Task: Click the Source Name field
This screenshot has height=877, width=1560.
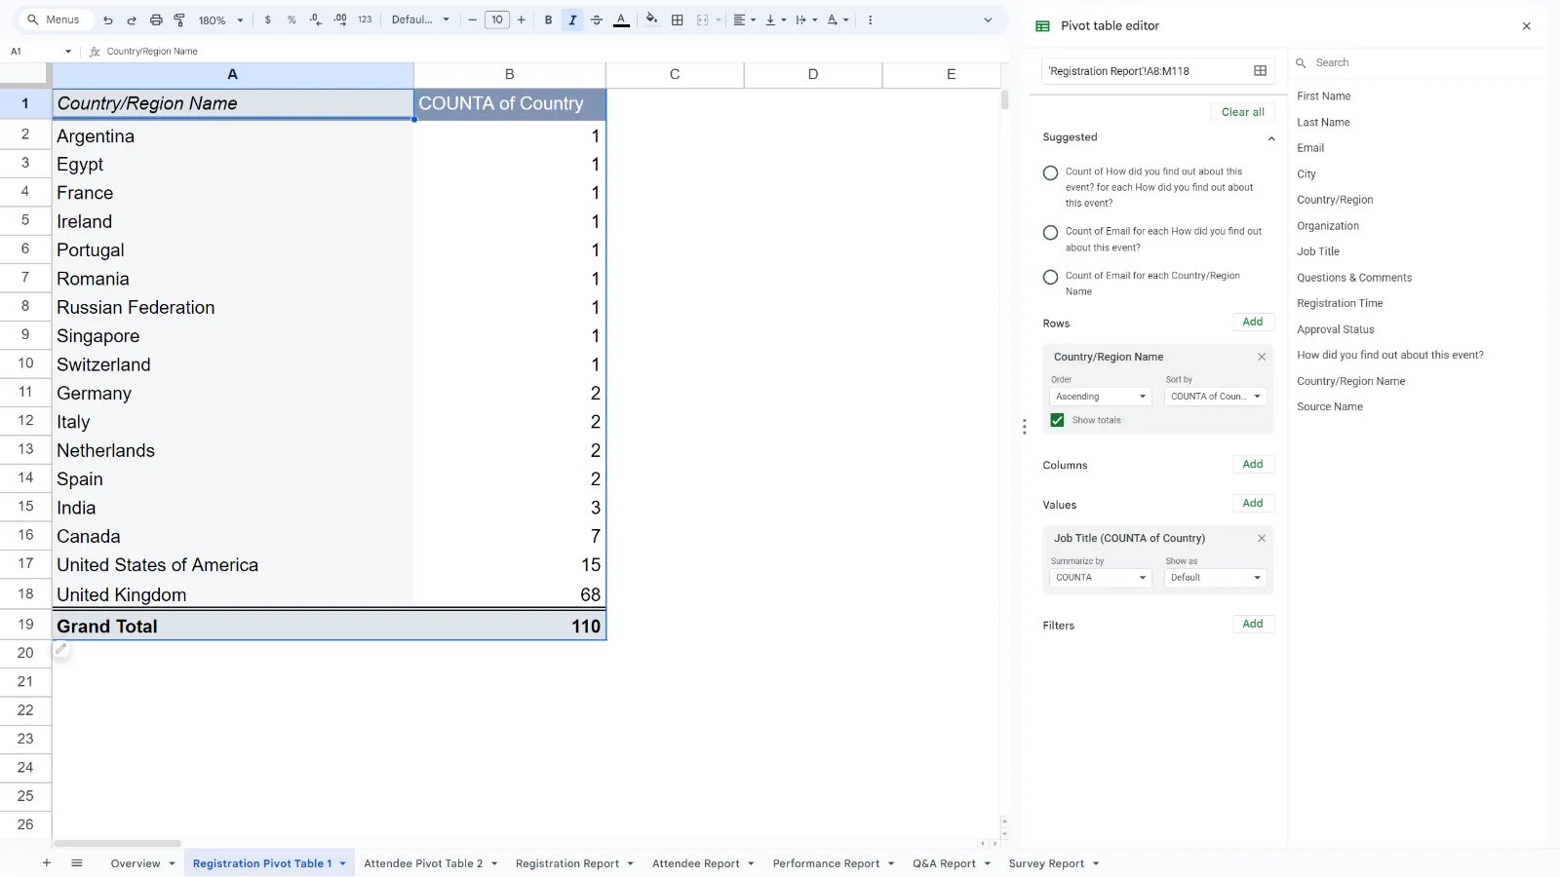Action: (1330, 407)
